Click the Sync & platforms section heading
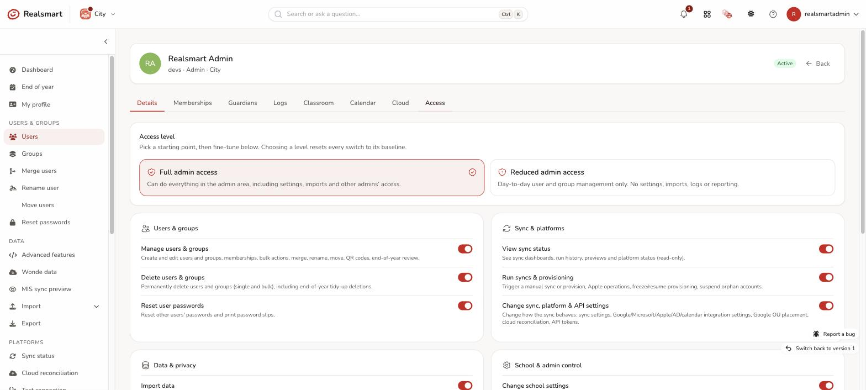Screen dimensions: 866x390 point(539,228)
